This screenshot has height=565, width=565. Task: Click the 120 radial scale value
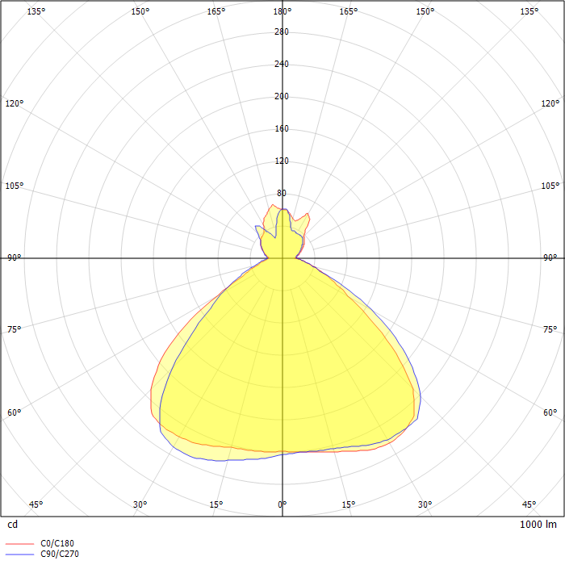(282, 161)
